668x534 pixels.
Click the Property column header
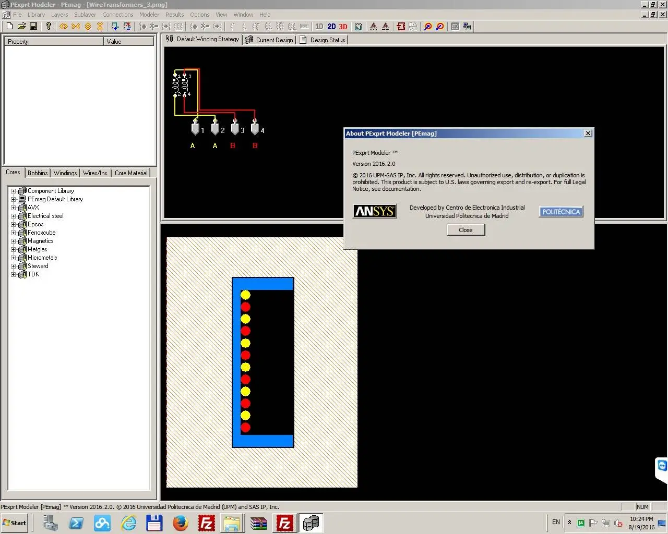click(54, 41)
